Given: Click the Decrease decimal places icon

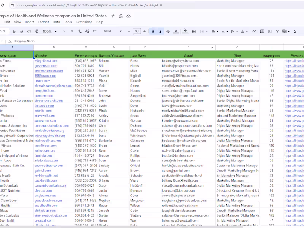Looking at the screenshot, I should (x=79, y=31).
